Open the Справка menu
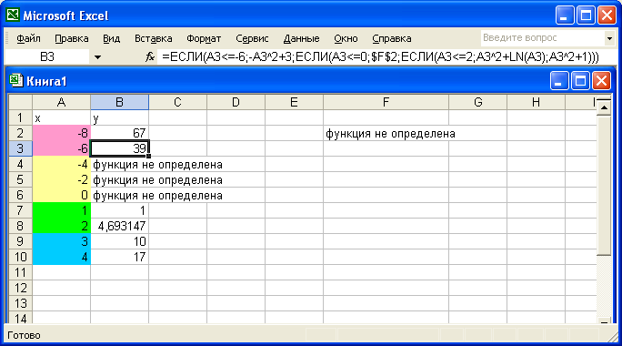This screenshot has height=346, width=622. [392, 38]
